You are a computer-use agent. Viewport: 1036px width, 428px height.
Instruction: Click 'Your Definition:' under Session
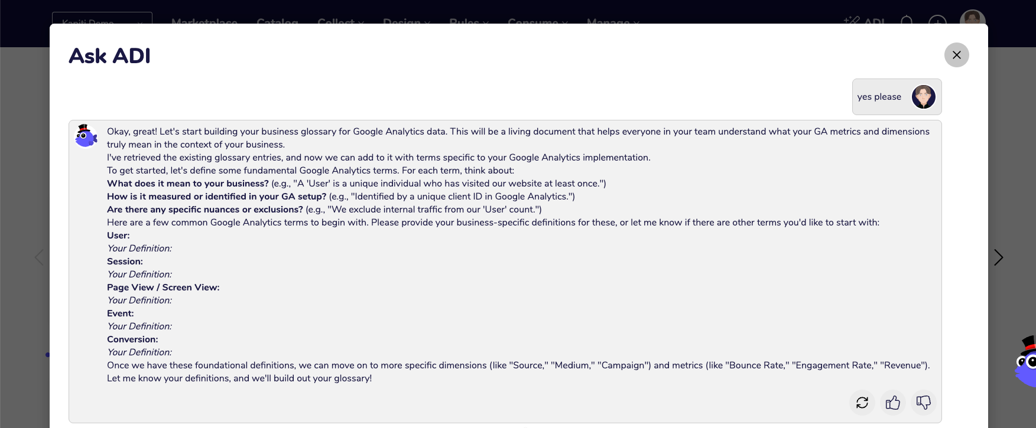pyautogui.click(x=139, y=275)
